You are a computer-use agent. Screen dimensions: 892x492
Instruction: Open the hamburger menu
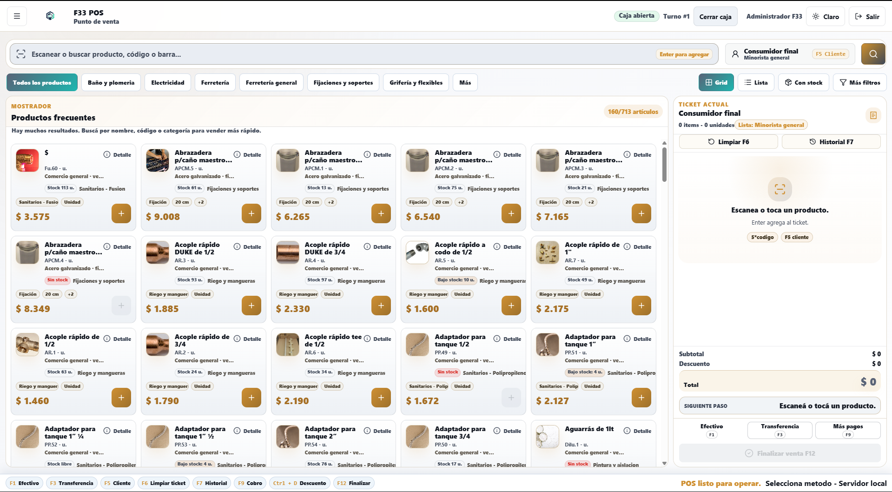(x=17, y=16)
